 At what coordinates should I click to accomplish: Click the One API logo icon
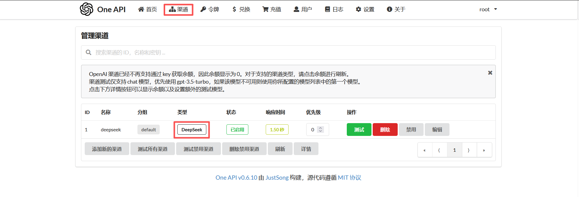(x=87, y=9)
